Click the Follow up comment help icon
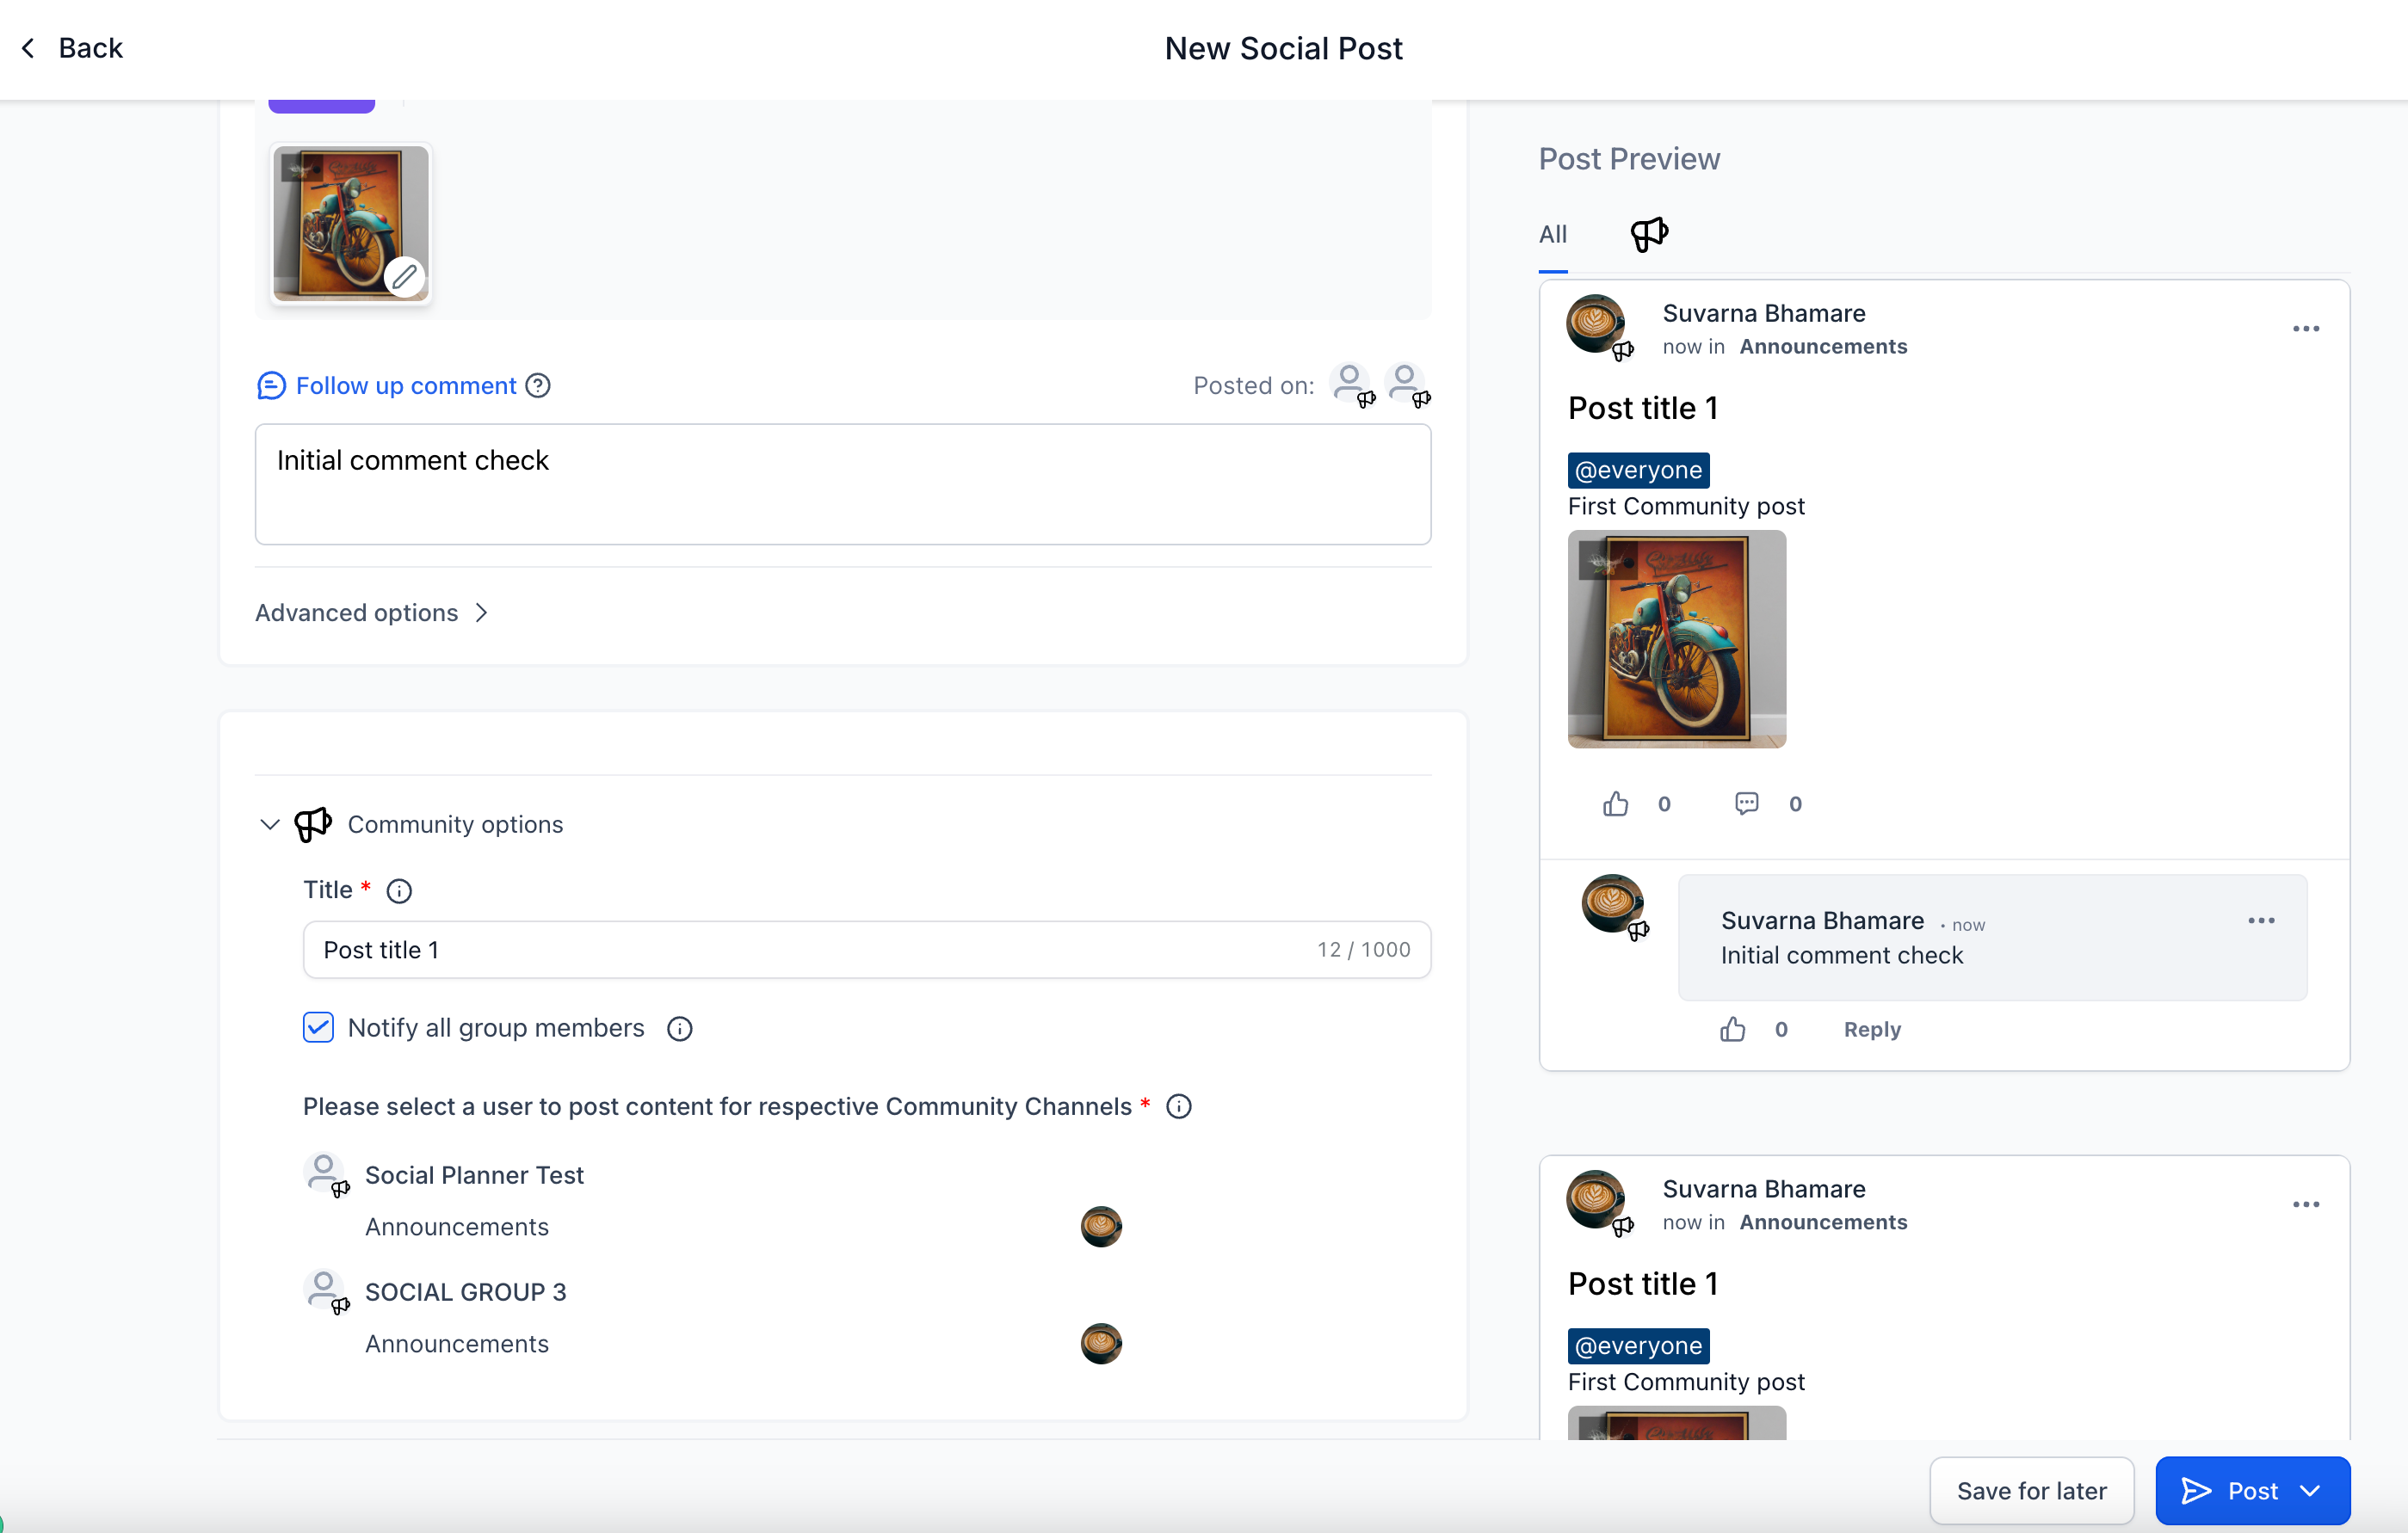Screen dimensions: 2408x1533 click(538, 385)
